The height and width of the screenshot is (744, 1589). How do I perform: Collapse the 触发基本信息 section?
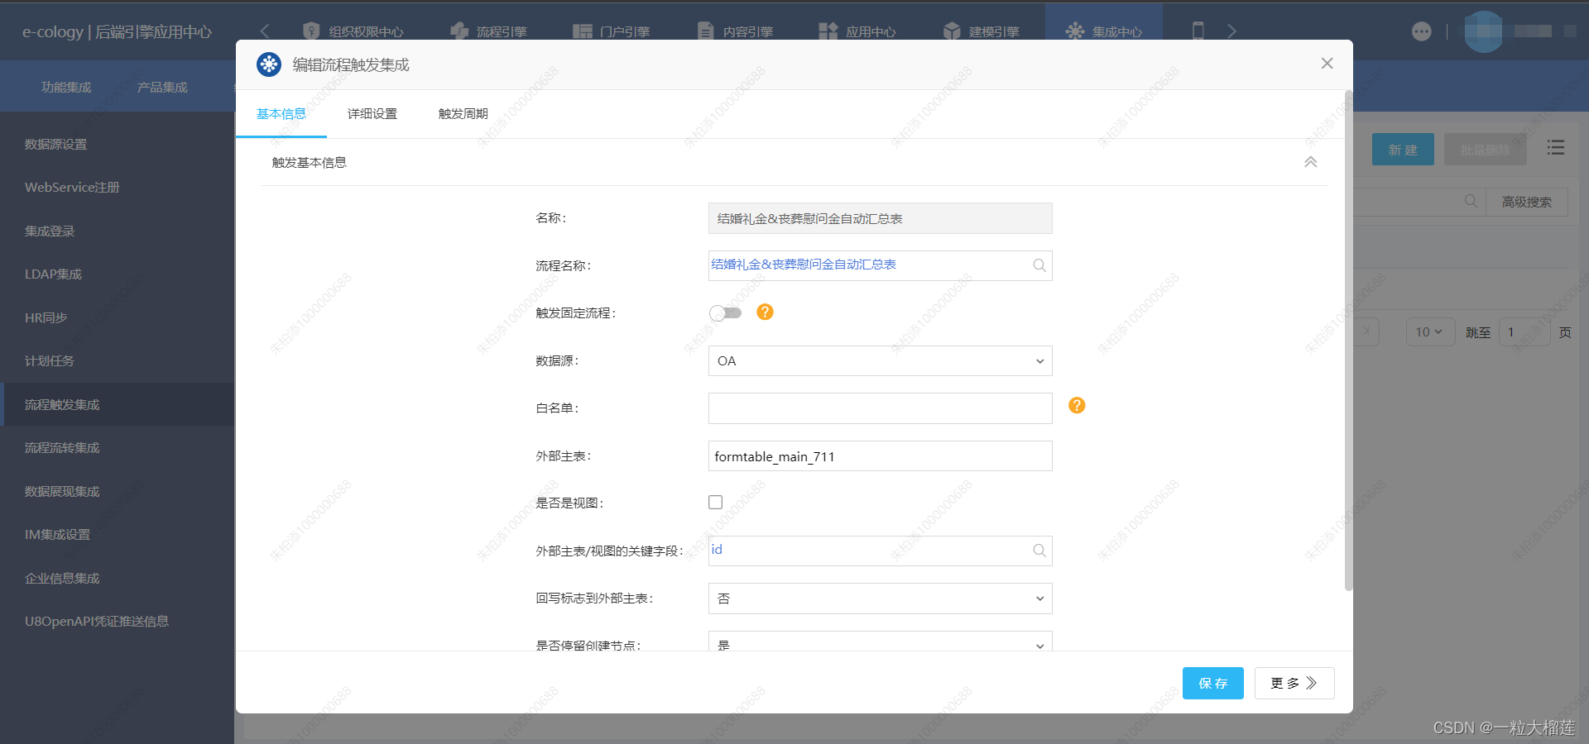pos(1310,162)
